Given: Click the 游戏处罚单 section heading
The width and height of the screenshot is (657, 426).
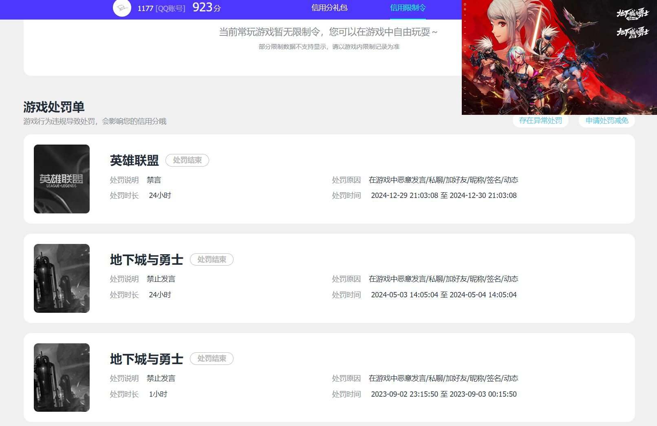Looking at the screenshot, I should coord(54,107).
